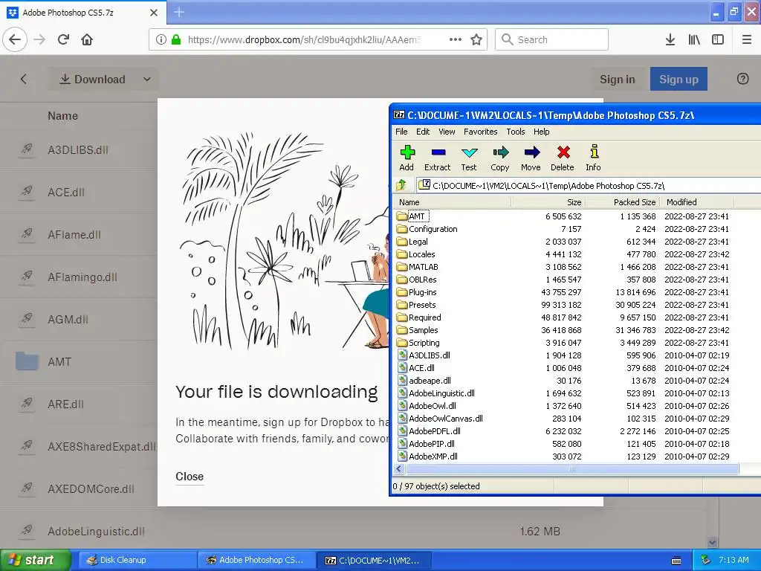The height and width of the screenshot is (571, 761).
Task: Select the AMT folder in 7-Zip
Action: pyautogui.click(x=416, y=216)
